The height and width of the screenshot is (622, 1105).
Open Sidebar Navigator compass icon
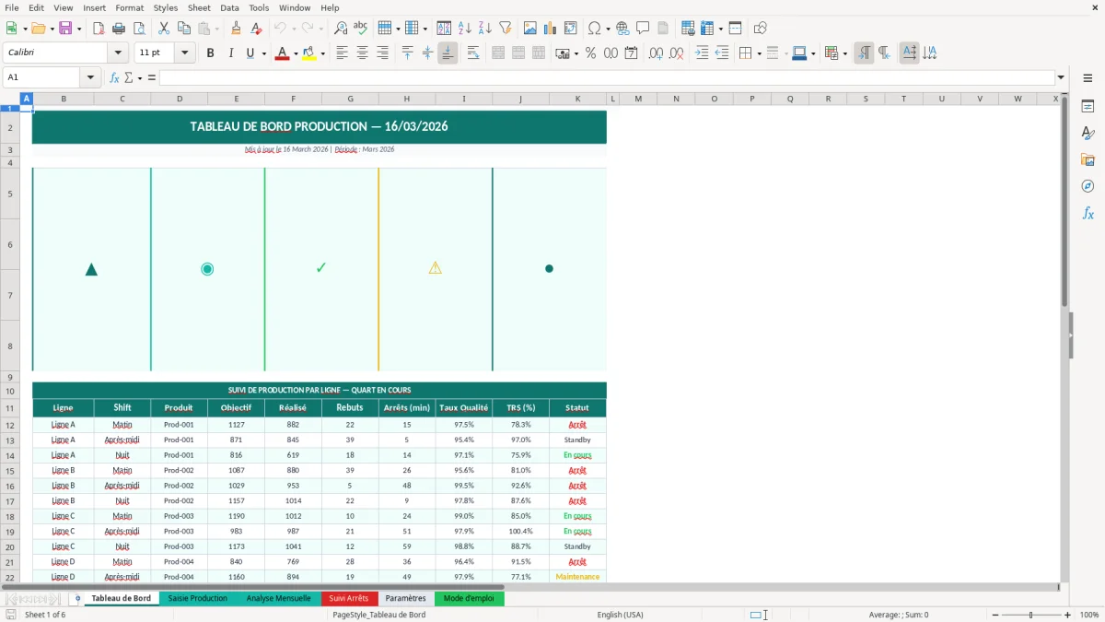pyautogui.click(x=1088, y=186)
